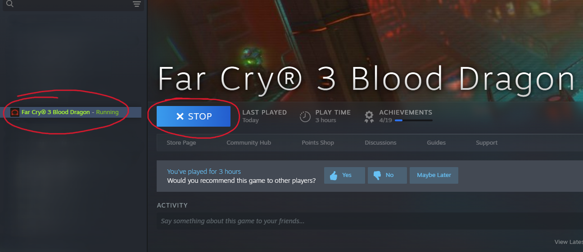
Task: Focus the activity message input field
Action: (x=370, y=221)
